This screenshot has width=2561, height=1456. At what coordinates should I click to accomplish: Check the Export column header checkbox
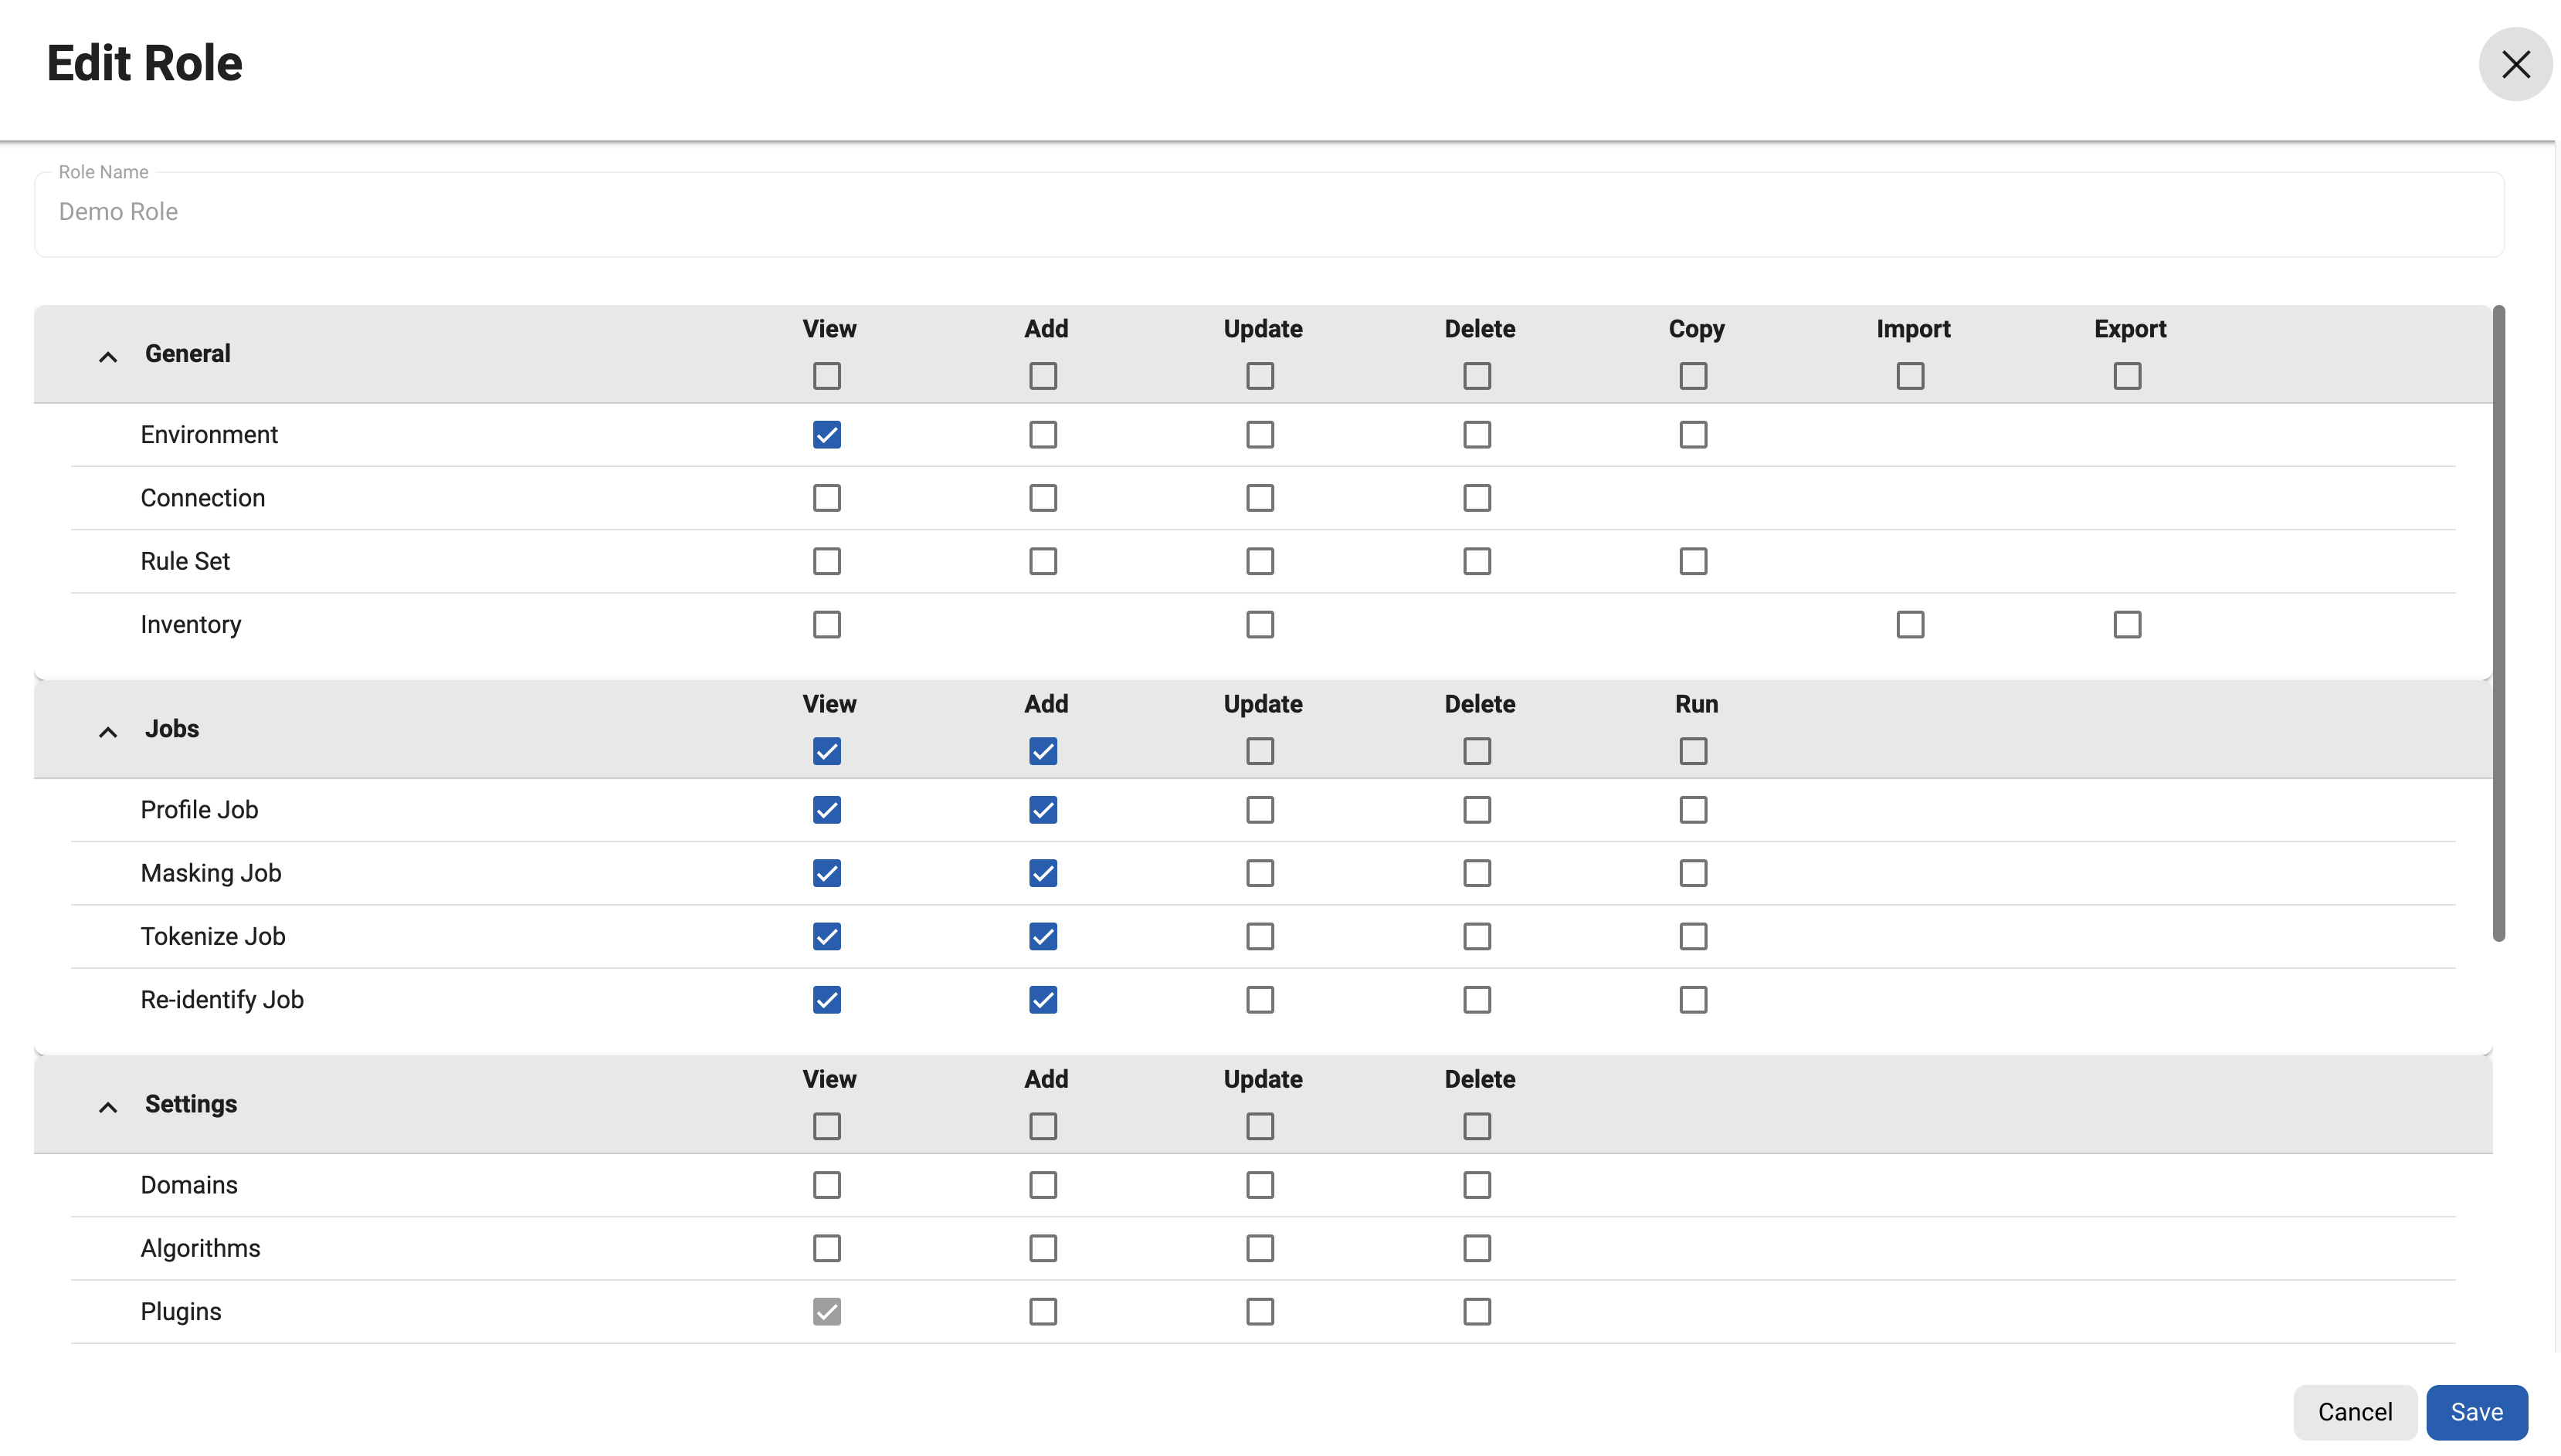coord(2127,375)
